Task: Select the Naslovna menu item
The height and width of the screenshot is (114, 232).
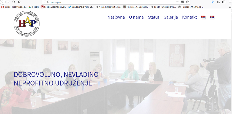Action: tap(116, 17)
